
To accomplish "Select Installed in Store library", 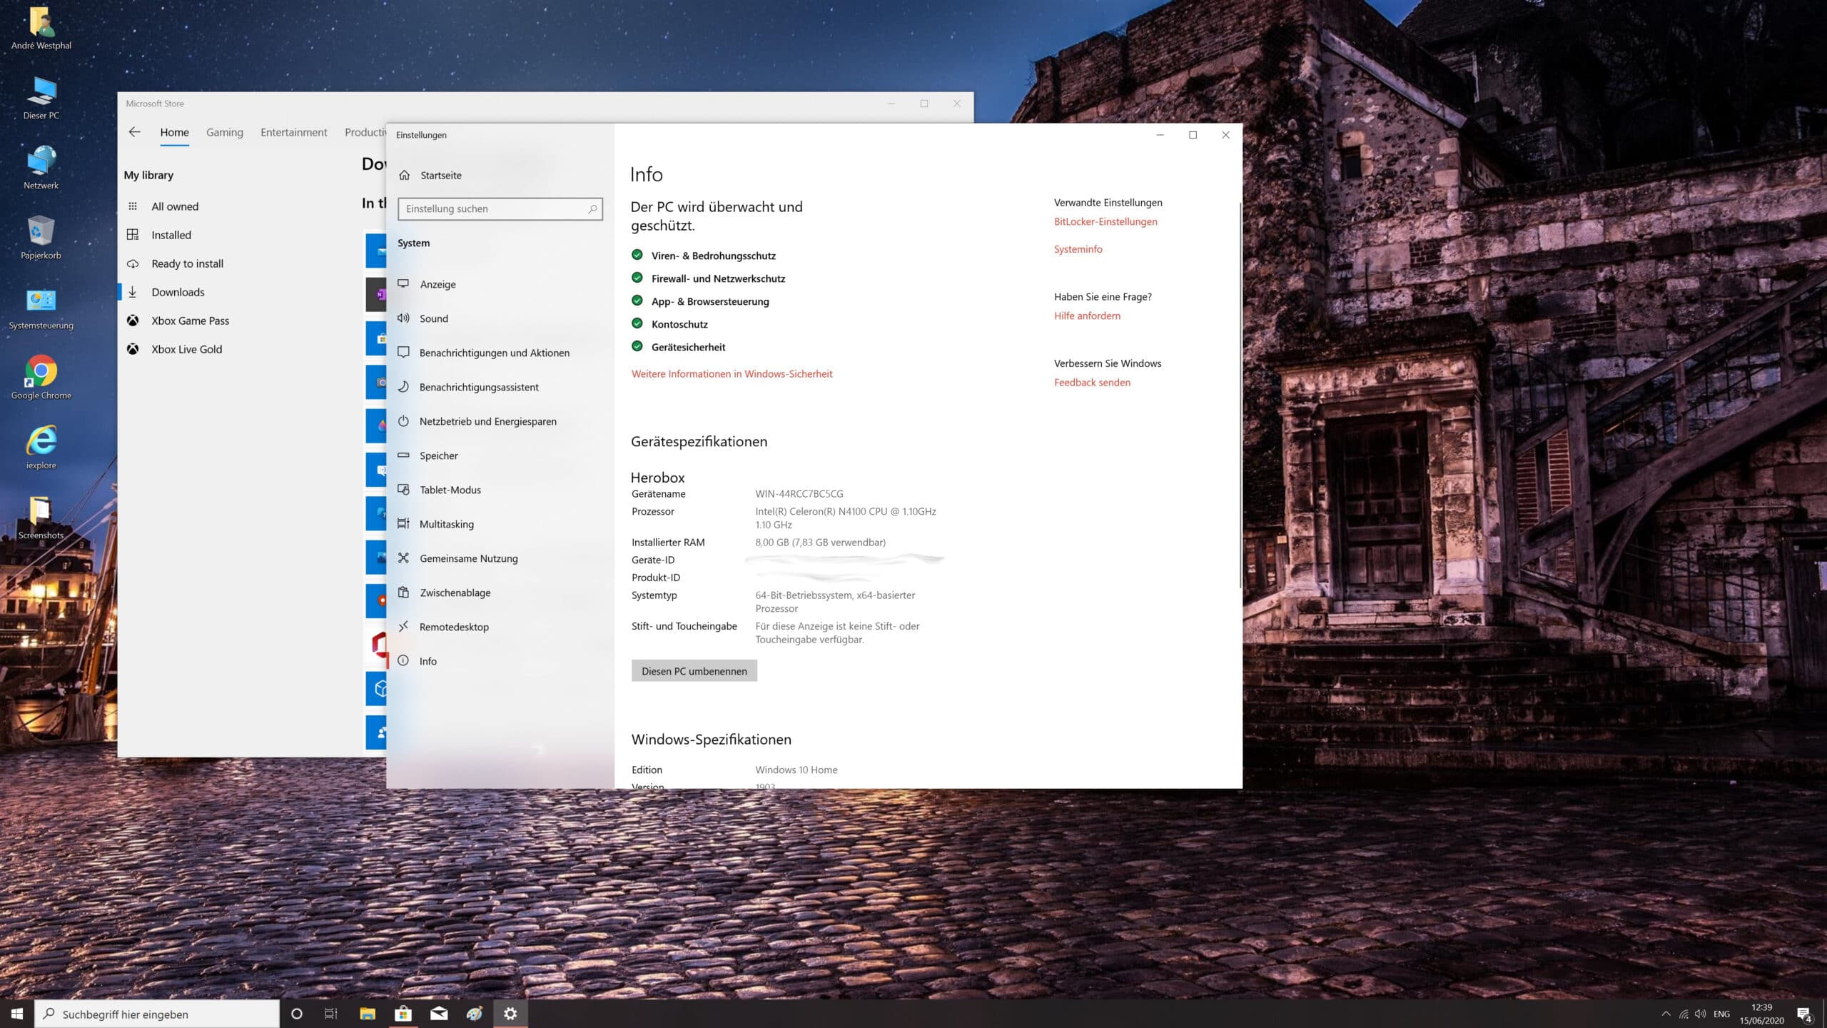I will coord(239,235).
